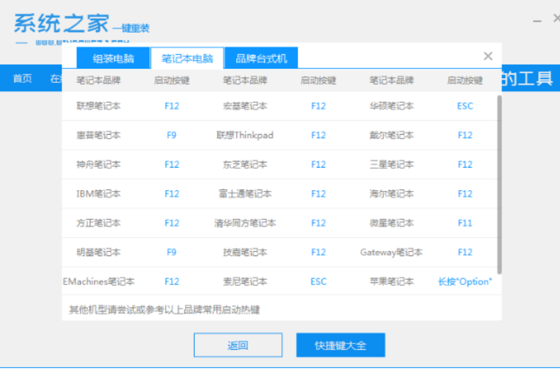Image resolution: width=560 pixels, height=371 pixels.
Task: Open 首页 in the main navigation bar
Action: pos(23,78)
